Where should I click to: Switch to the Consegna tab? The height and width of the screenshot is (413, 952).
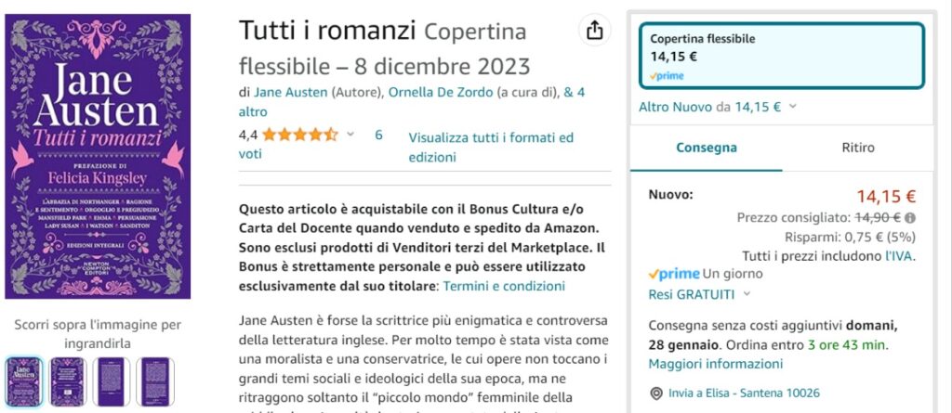[x=707, y=147]
